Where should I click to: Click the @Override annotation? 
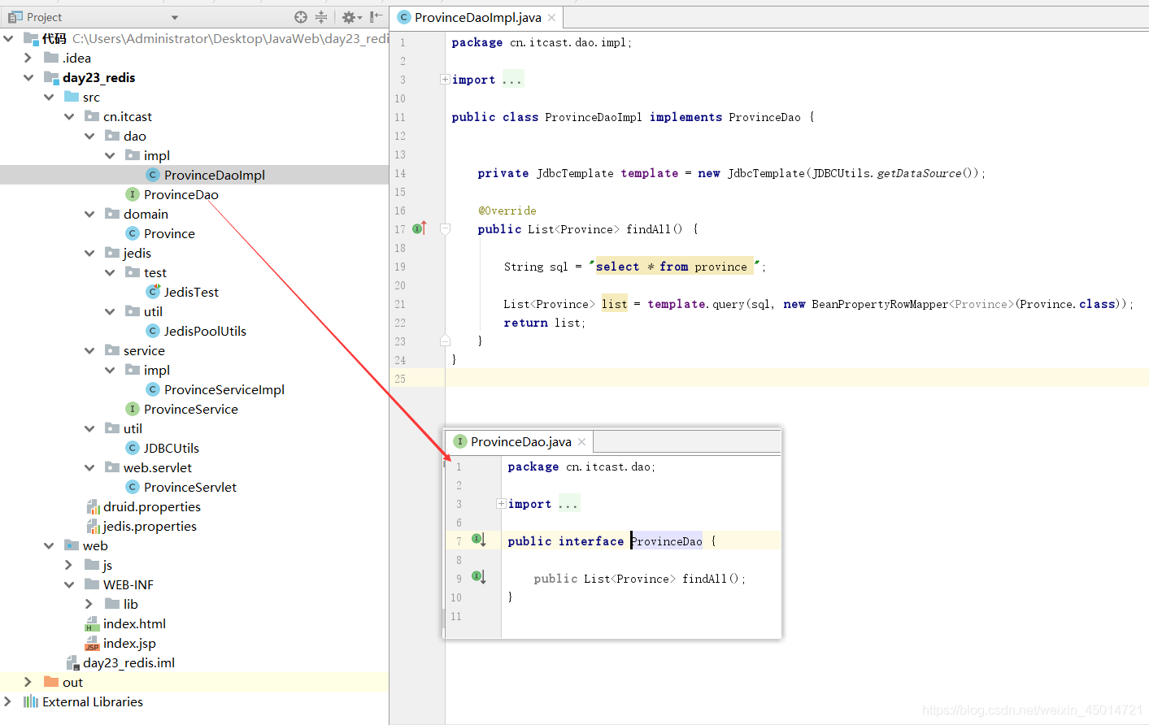507,211
